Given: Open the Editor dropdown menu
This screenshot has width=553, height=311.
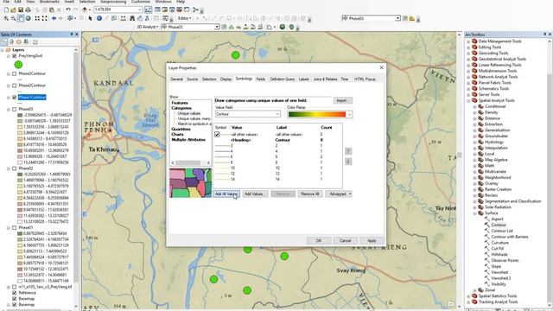Looking at the screenshot, I should click(x=185, y=18).
